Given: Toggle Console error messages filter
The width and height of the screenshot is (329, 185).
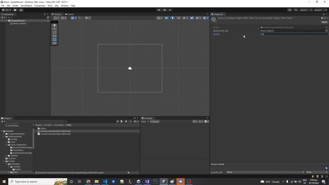Looking at the screenshot, I should pyautogui.click(x=206, y=122).
